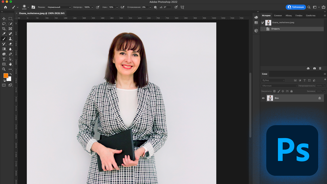The height and width of the screenshot is (184, 327).
Task: Open the layer blend mode Обычные dropdown
Action: click(x=279, y=86)
